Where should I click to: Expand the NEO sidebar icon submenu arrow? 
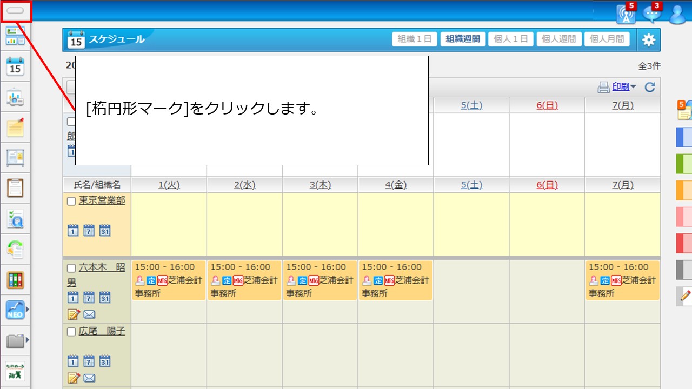coord(27,310)
